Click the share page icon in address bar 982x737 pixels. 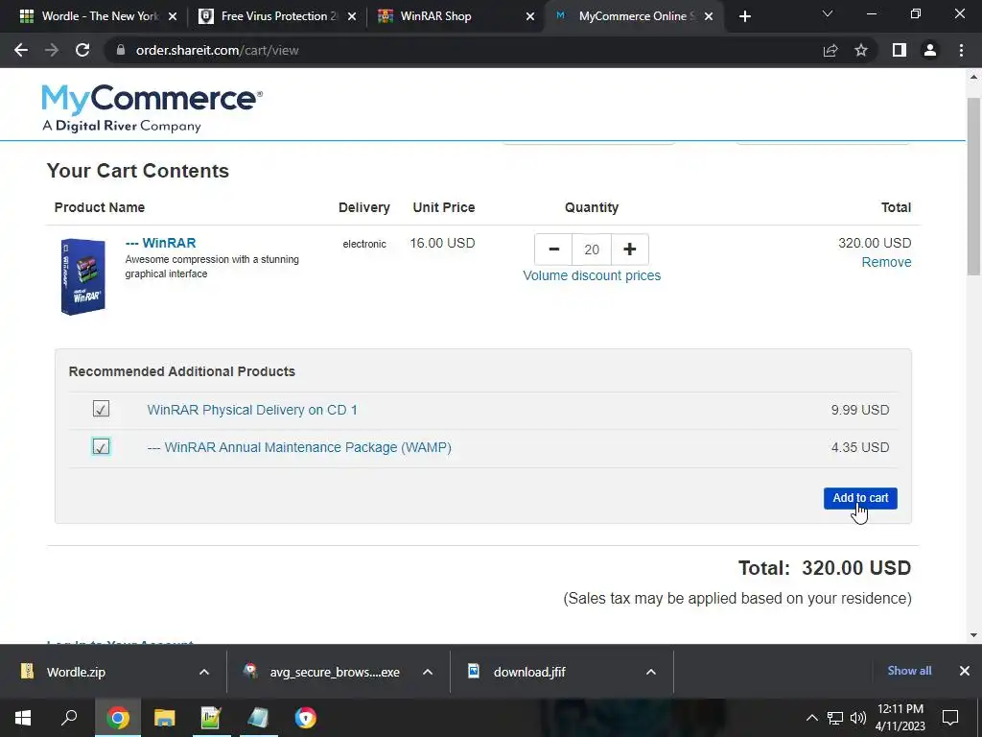coord(830,50)
